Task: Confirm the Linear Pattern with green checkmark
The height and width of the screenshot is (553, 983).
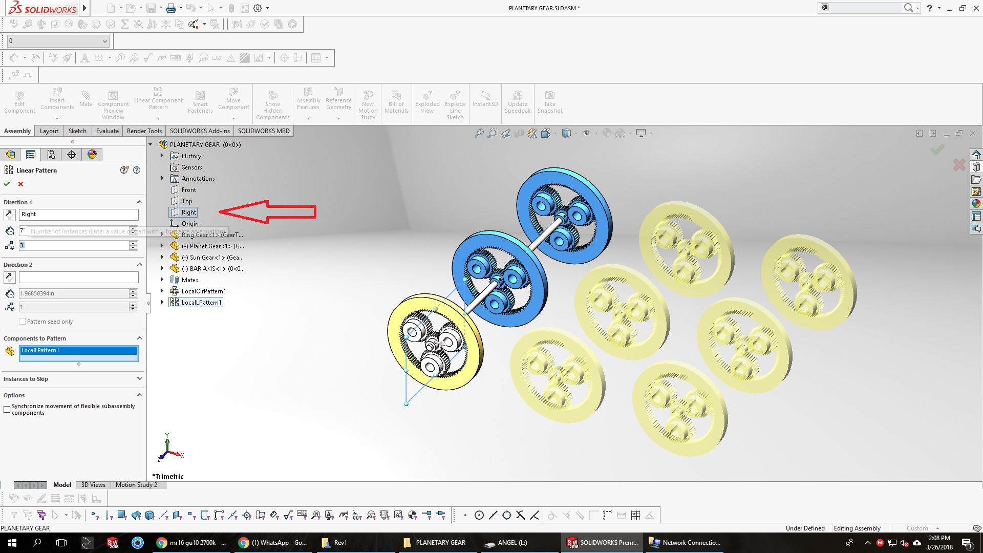Action: pos(7,184)
